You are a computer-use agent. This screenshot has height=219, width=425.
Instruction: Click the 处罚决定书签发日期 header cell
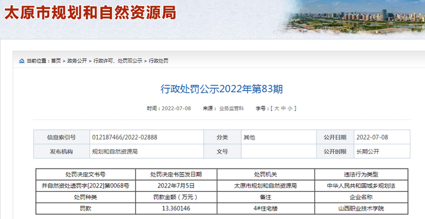tap(176, 174)
